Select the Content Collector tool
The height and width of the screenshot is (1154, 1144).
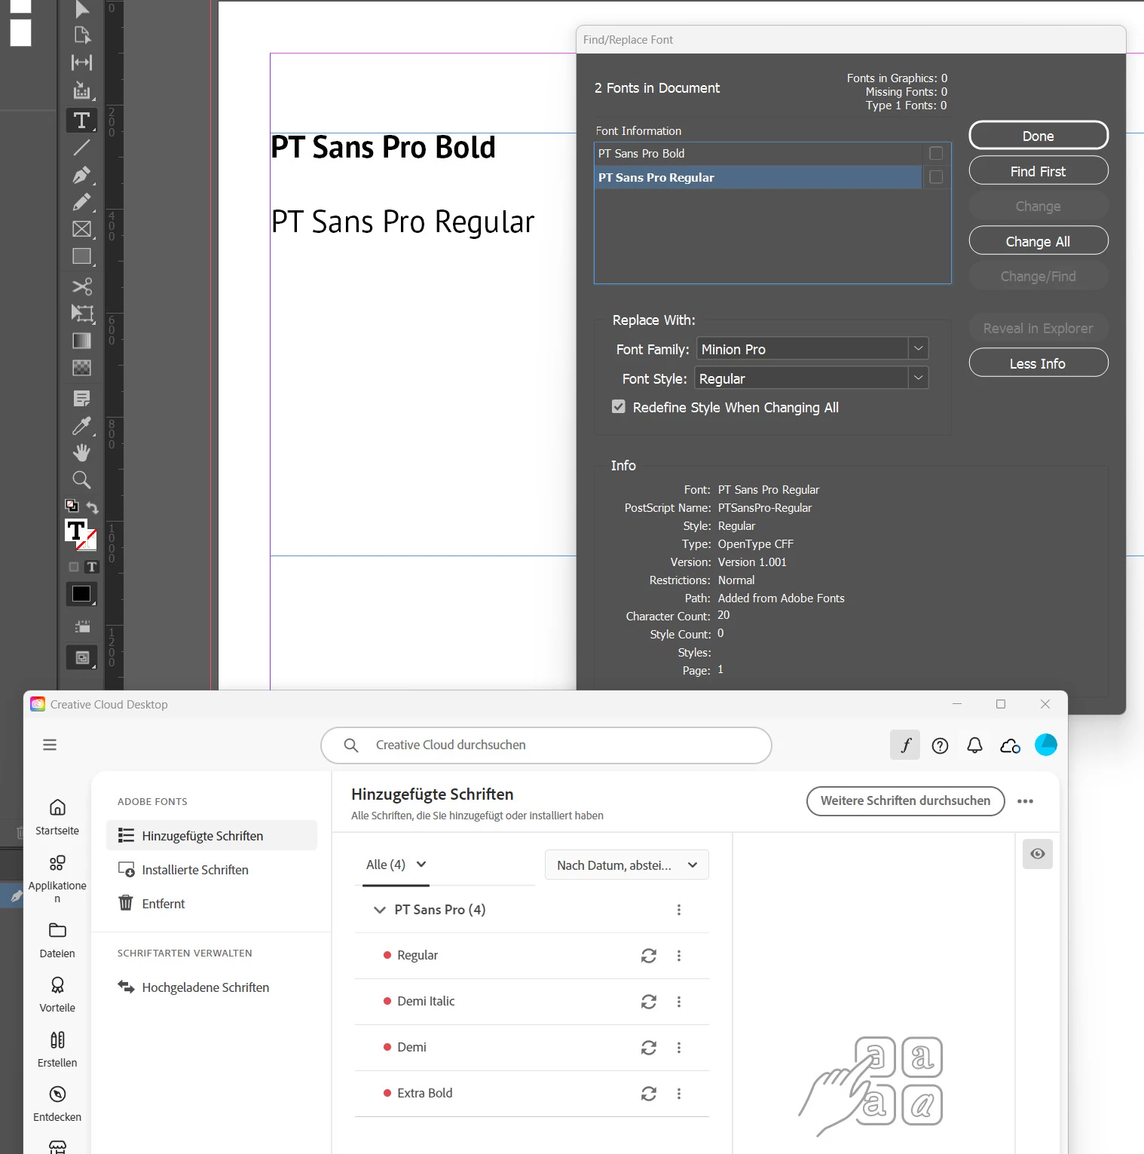pos(81,90)
